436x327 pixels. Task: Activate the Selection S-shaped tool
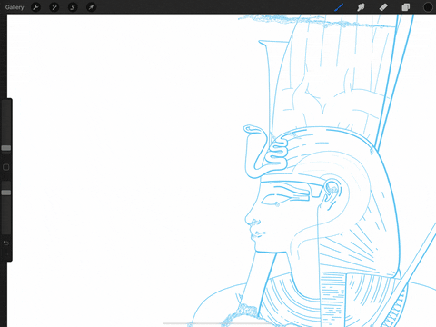click(x=73, y=7)
